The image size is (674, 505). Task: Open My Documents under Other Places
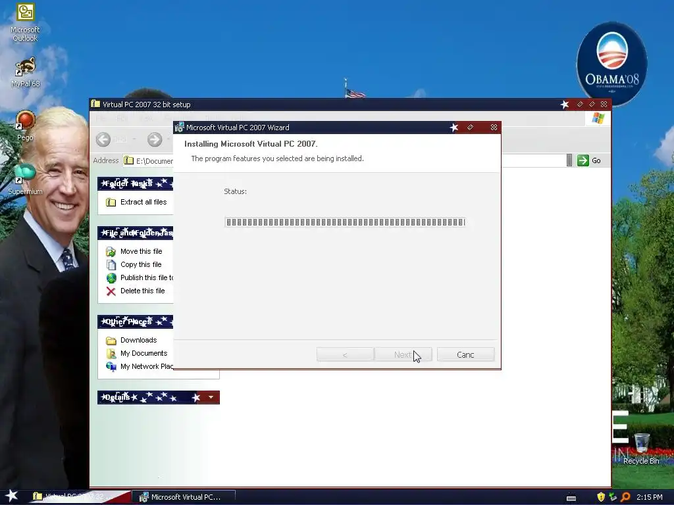click(x=143, y=353)
